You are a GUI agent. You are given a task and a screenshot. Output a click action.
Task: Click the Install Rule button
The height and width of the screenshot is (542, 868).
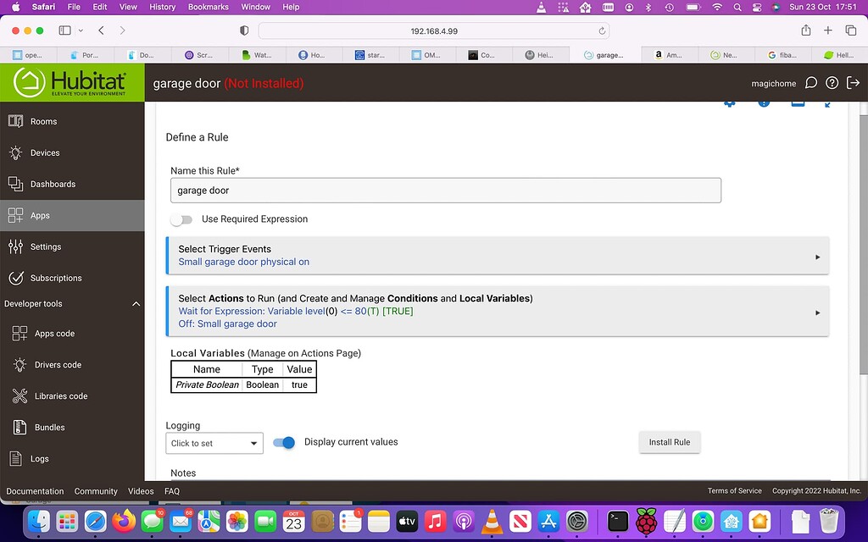click(669, 442)
